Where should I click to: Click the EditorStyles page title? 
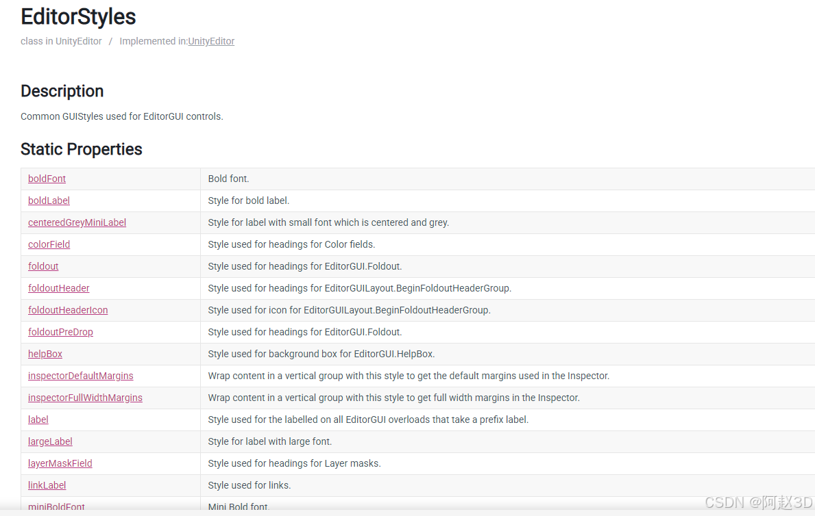(x=79, y=16)
